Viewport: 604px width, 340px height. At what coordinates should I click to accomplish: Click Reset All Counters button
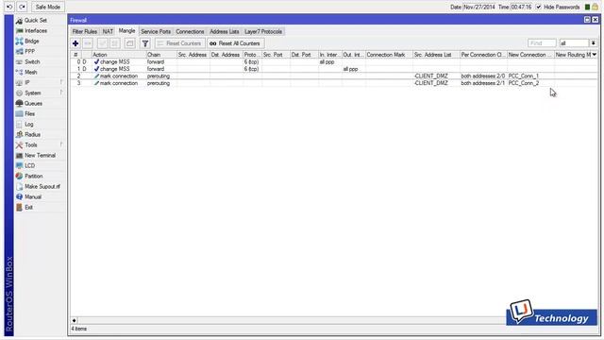236,43
